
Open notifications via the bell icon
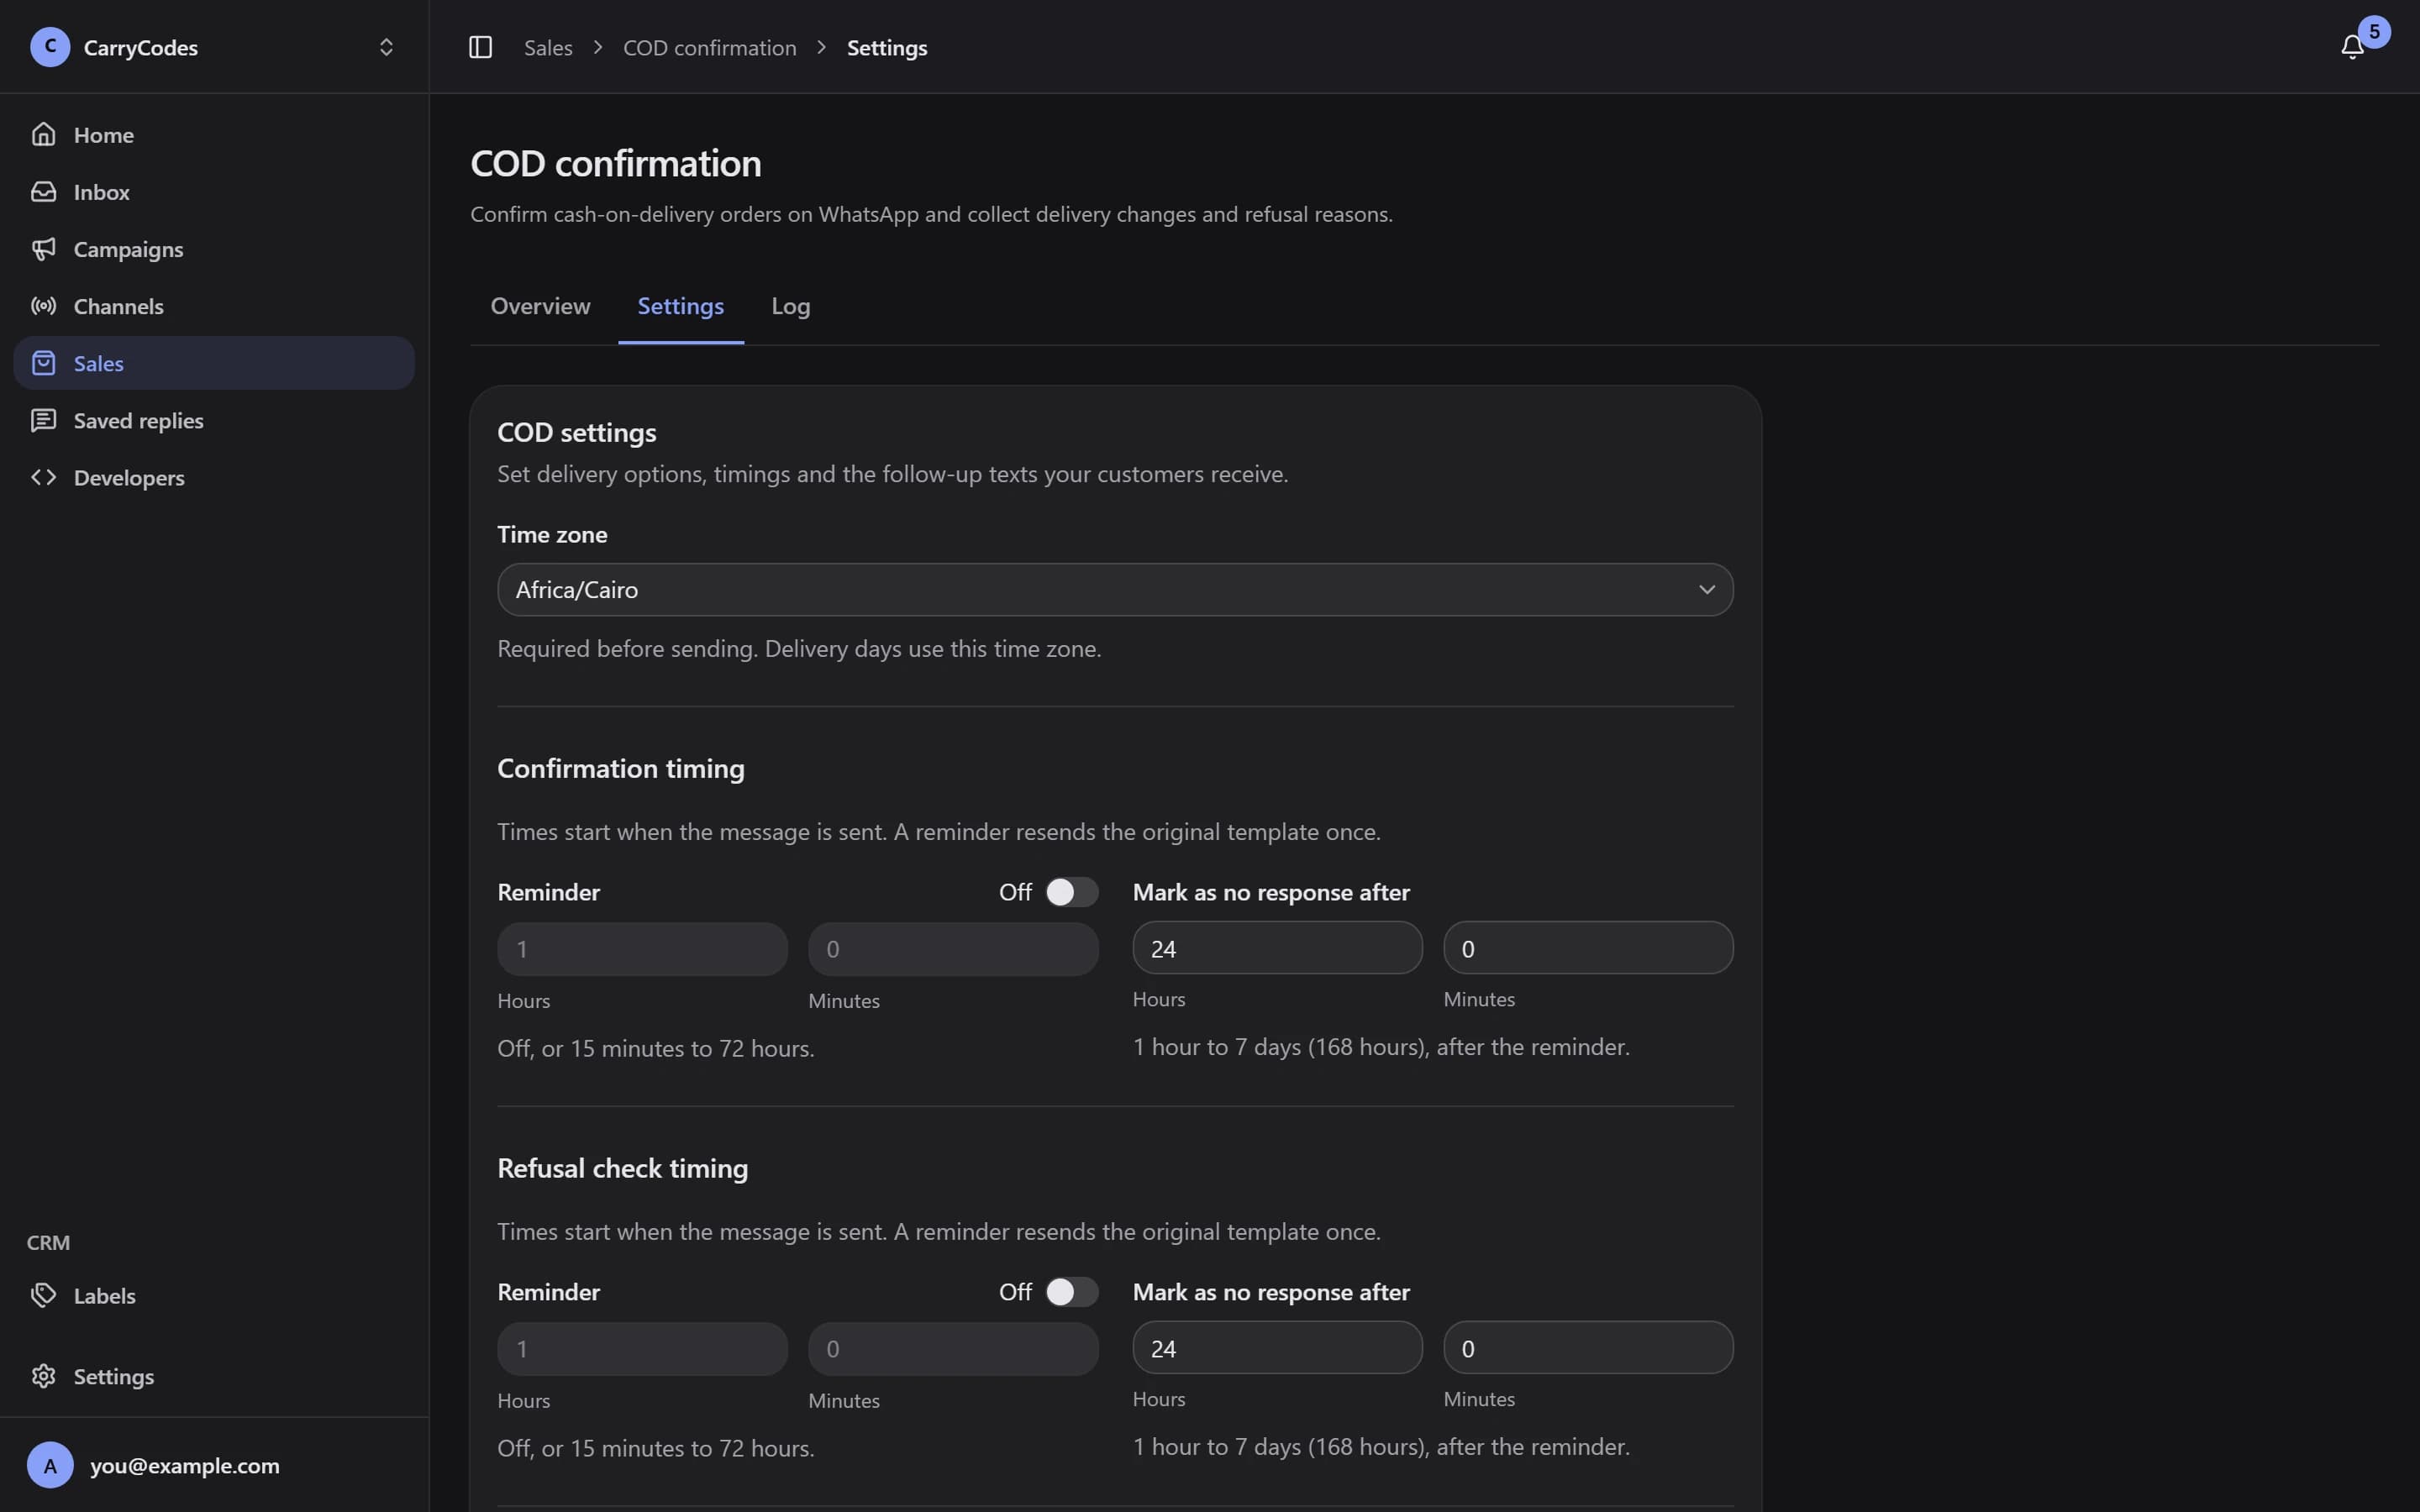point(2352,47)
